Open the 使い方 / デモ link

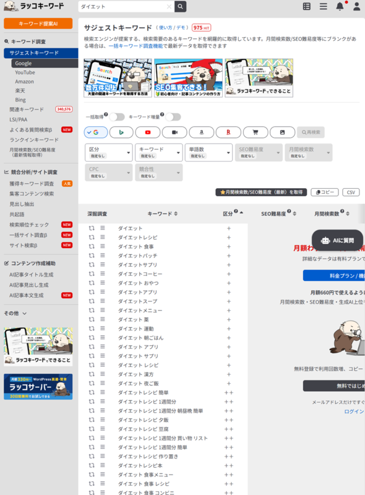172,28
